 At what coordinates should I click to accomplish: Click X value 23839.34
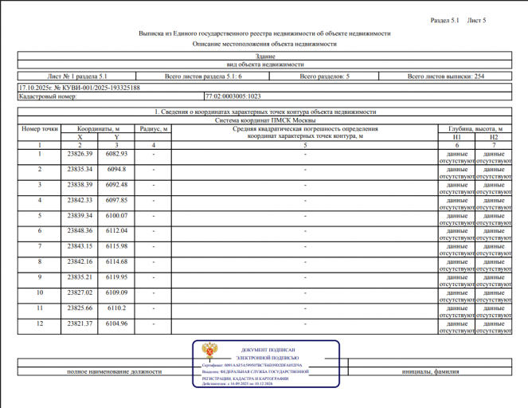point(80,216)
